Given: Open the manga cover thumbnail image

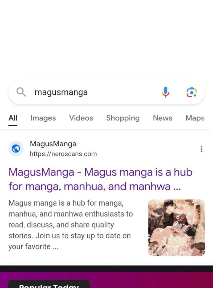Looking at the screenshot, I should click(177, 228).
